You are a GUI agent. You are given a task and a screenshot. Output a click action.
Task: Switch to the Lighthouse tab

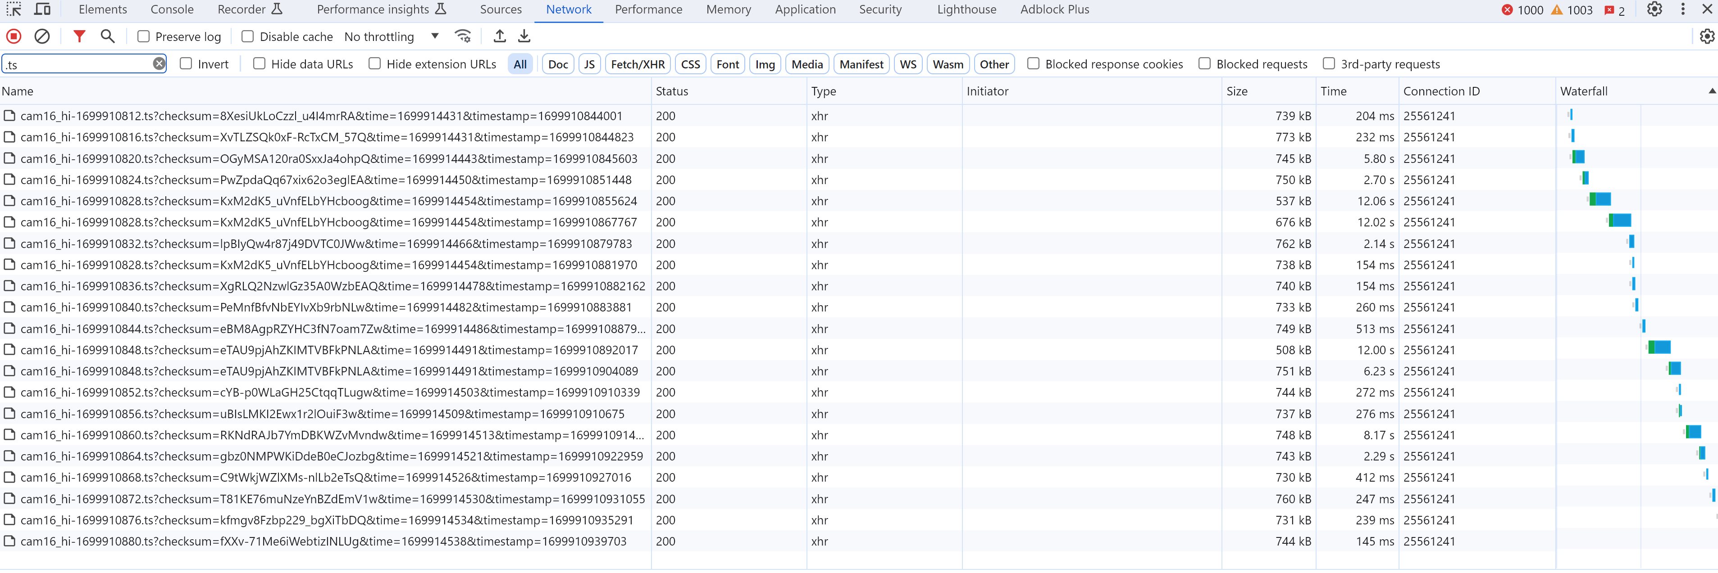click(966, 9)
